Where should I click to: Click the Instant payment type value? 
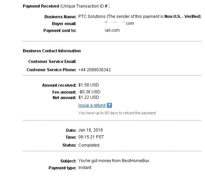coord(85,168)
